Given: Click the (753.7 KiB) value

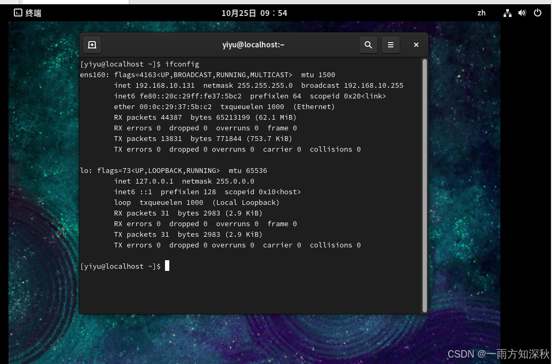Looking at the screenshot, I should click(269, 139).
